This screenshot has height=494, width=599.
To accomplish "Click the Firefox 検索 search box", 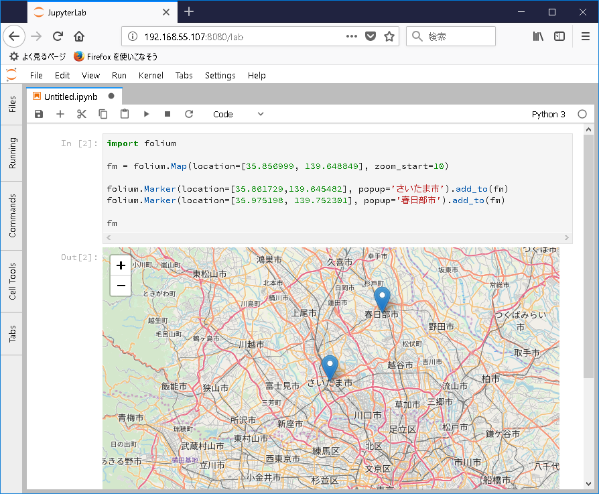I will (x=451, y=36).
